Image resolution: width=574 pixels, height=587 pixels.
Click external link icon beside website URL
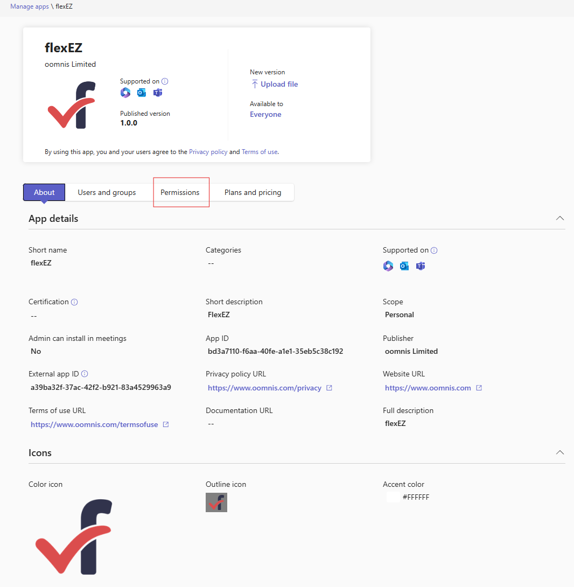coord(479,388)
